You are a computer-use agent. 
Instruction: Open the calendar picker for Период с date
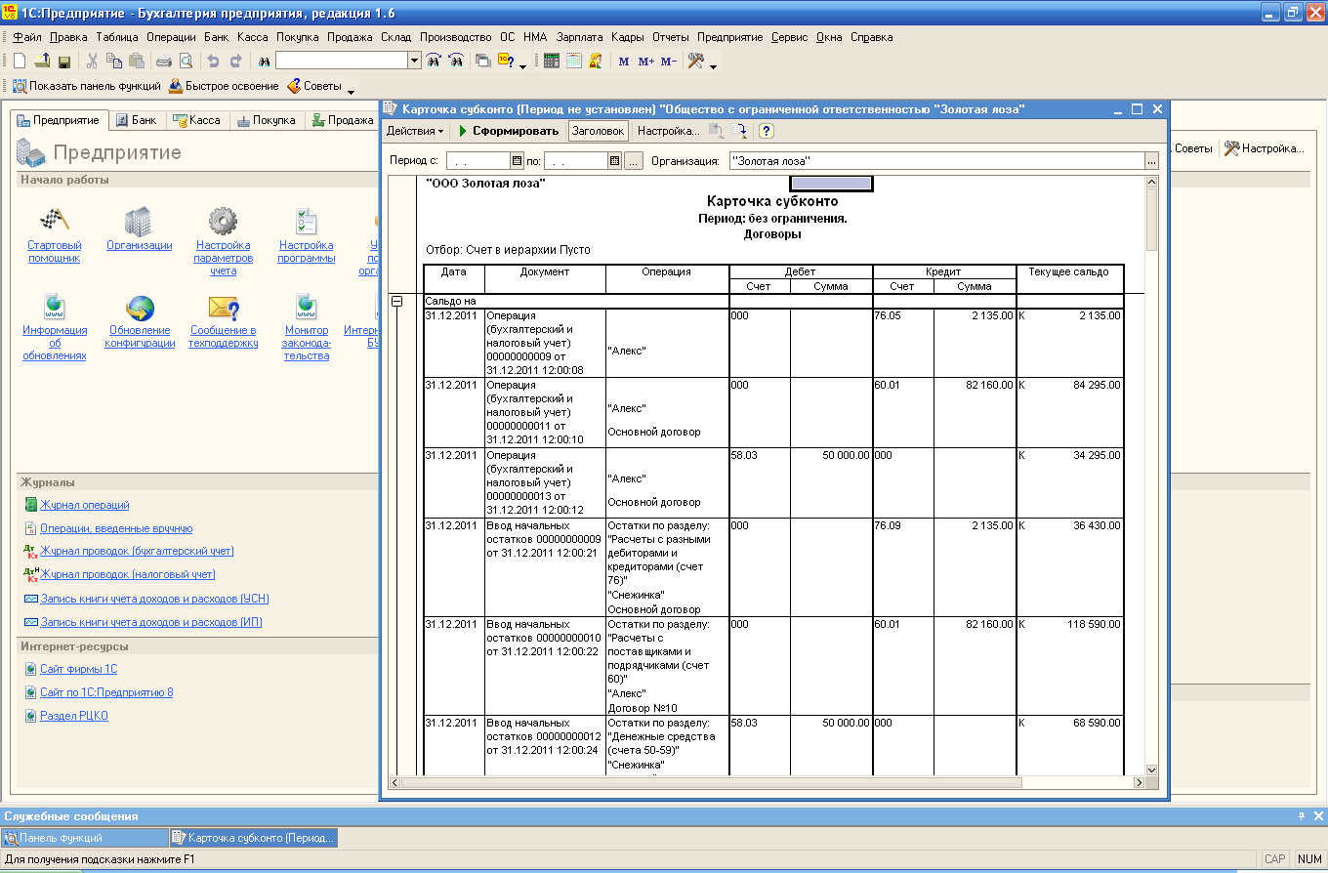[518, 160]
